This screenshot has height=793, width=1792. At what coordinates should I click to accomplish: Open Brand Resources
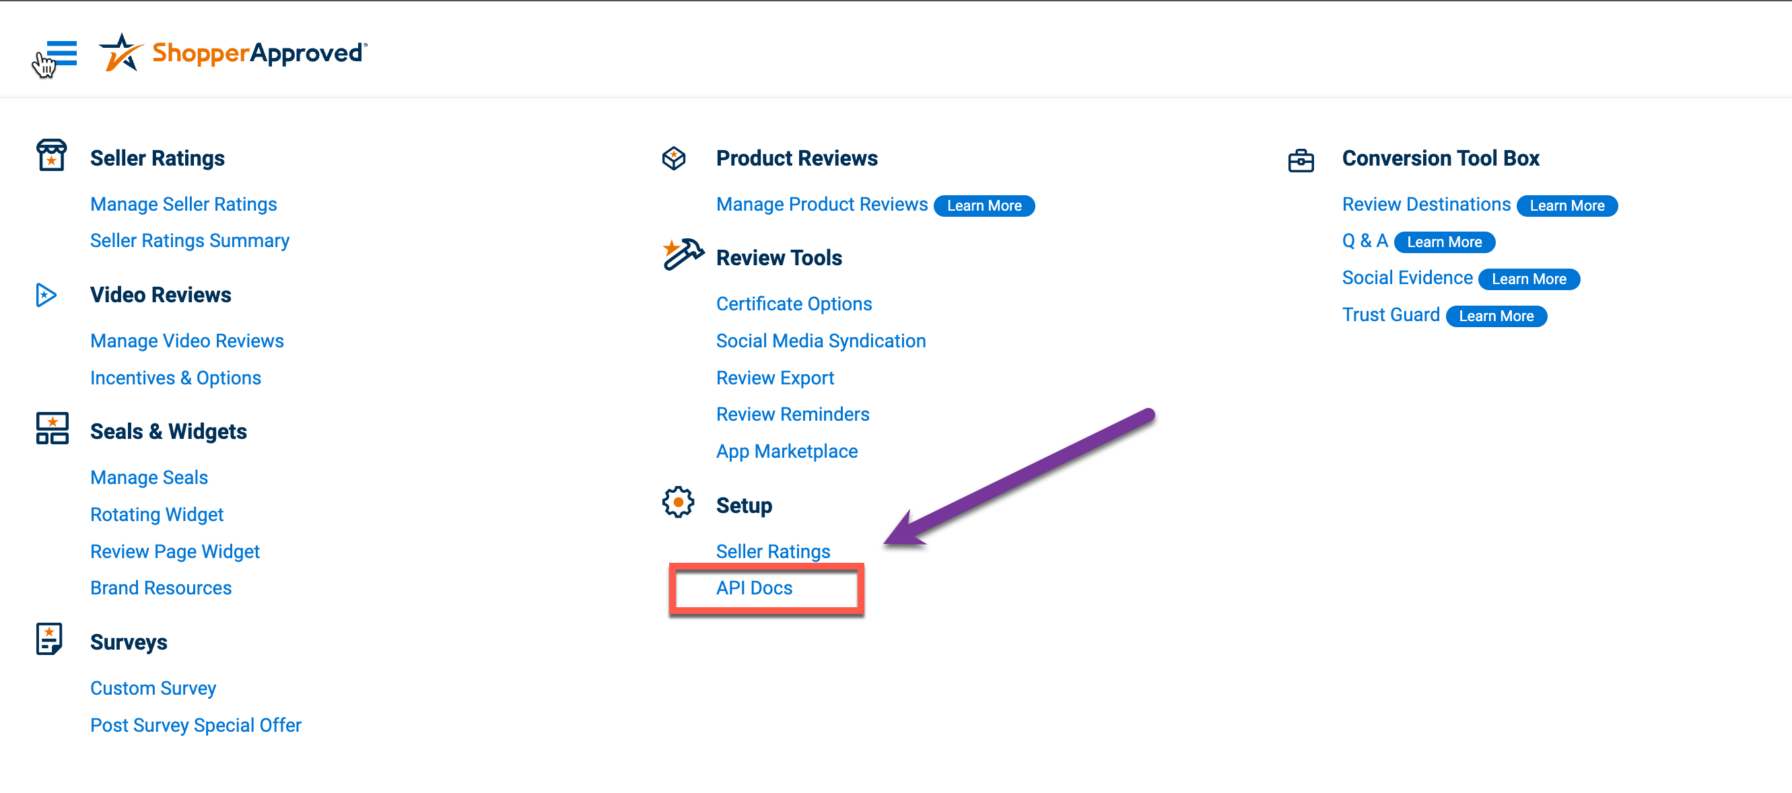tap(162, 588)
